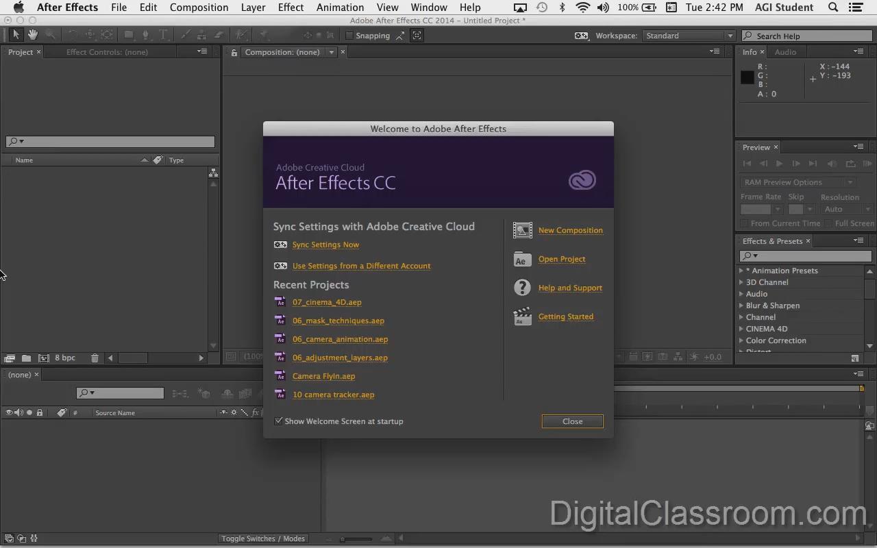Open the Composition menu

[199, 8]
